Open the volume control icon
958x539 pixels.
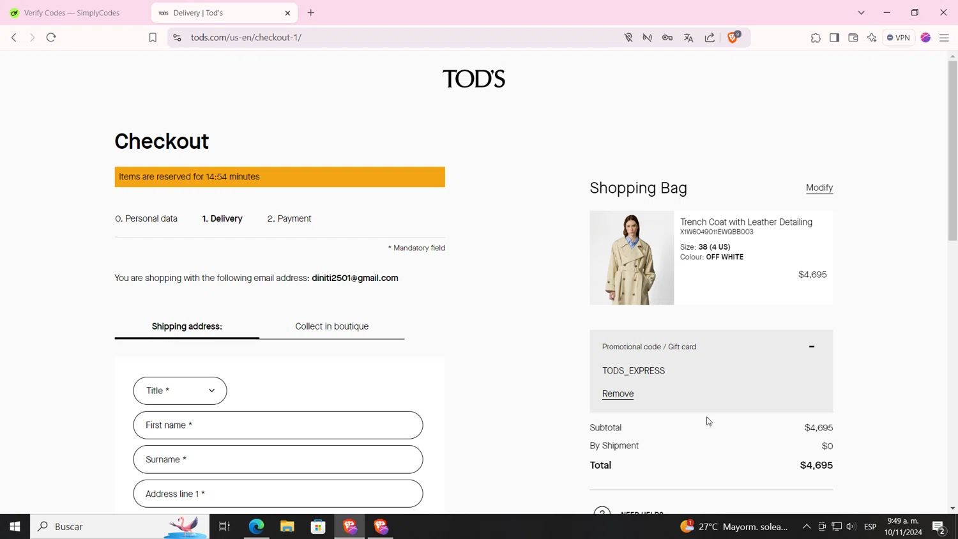(851, 527)
